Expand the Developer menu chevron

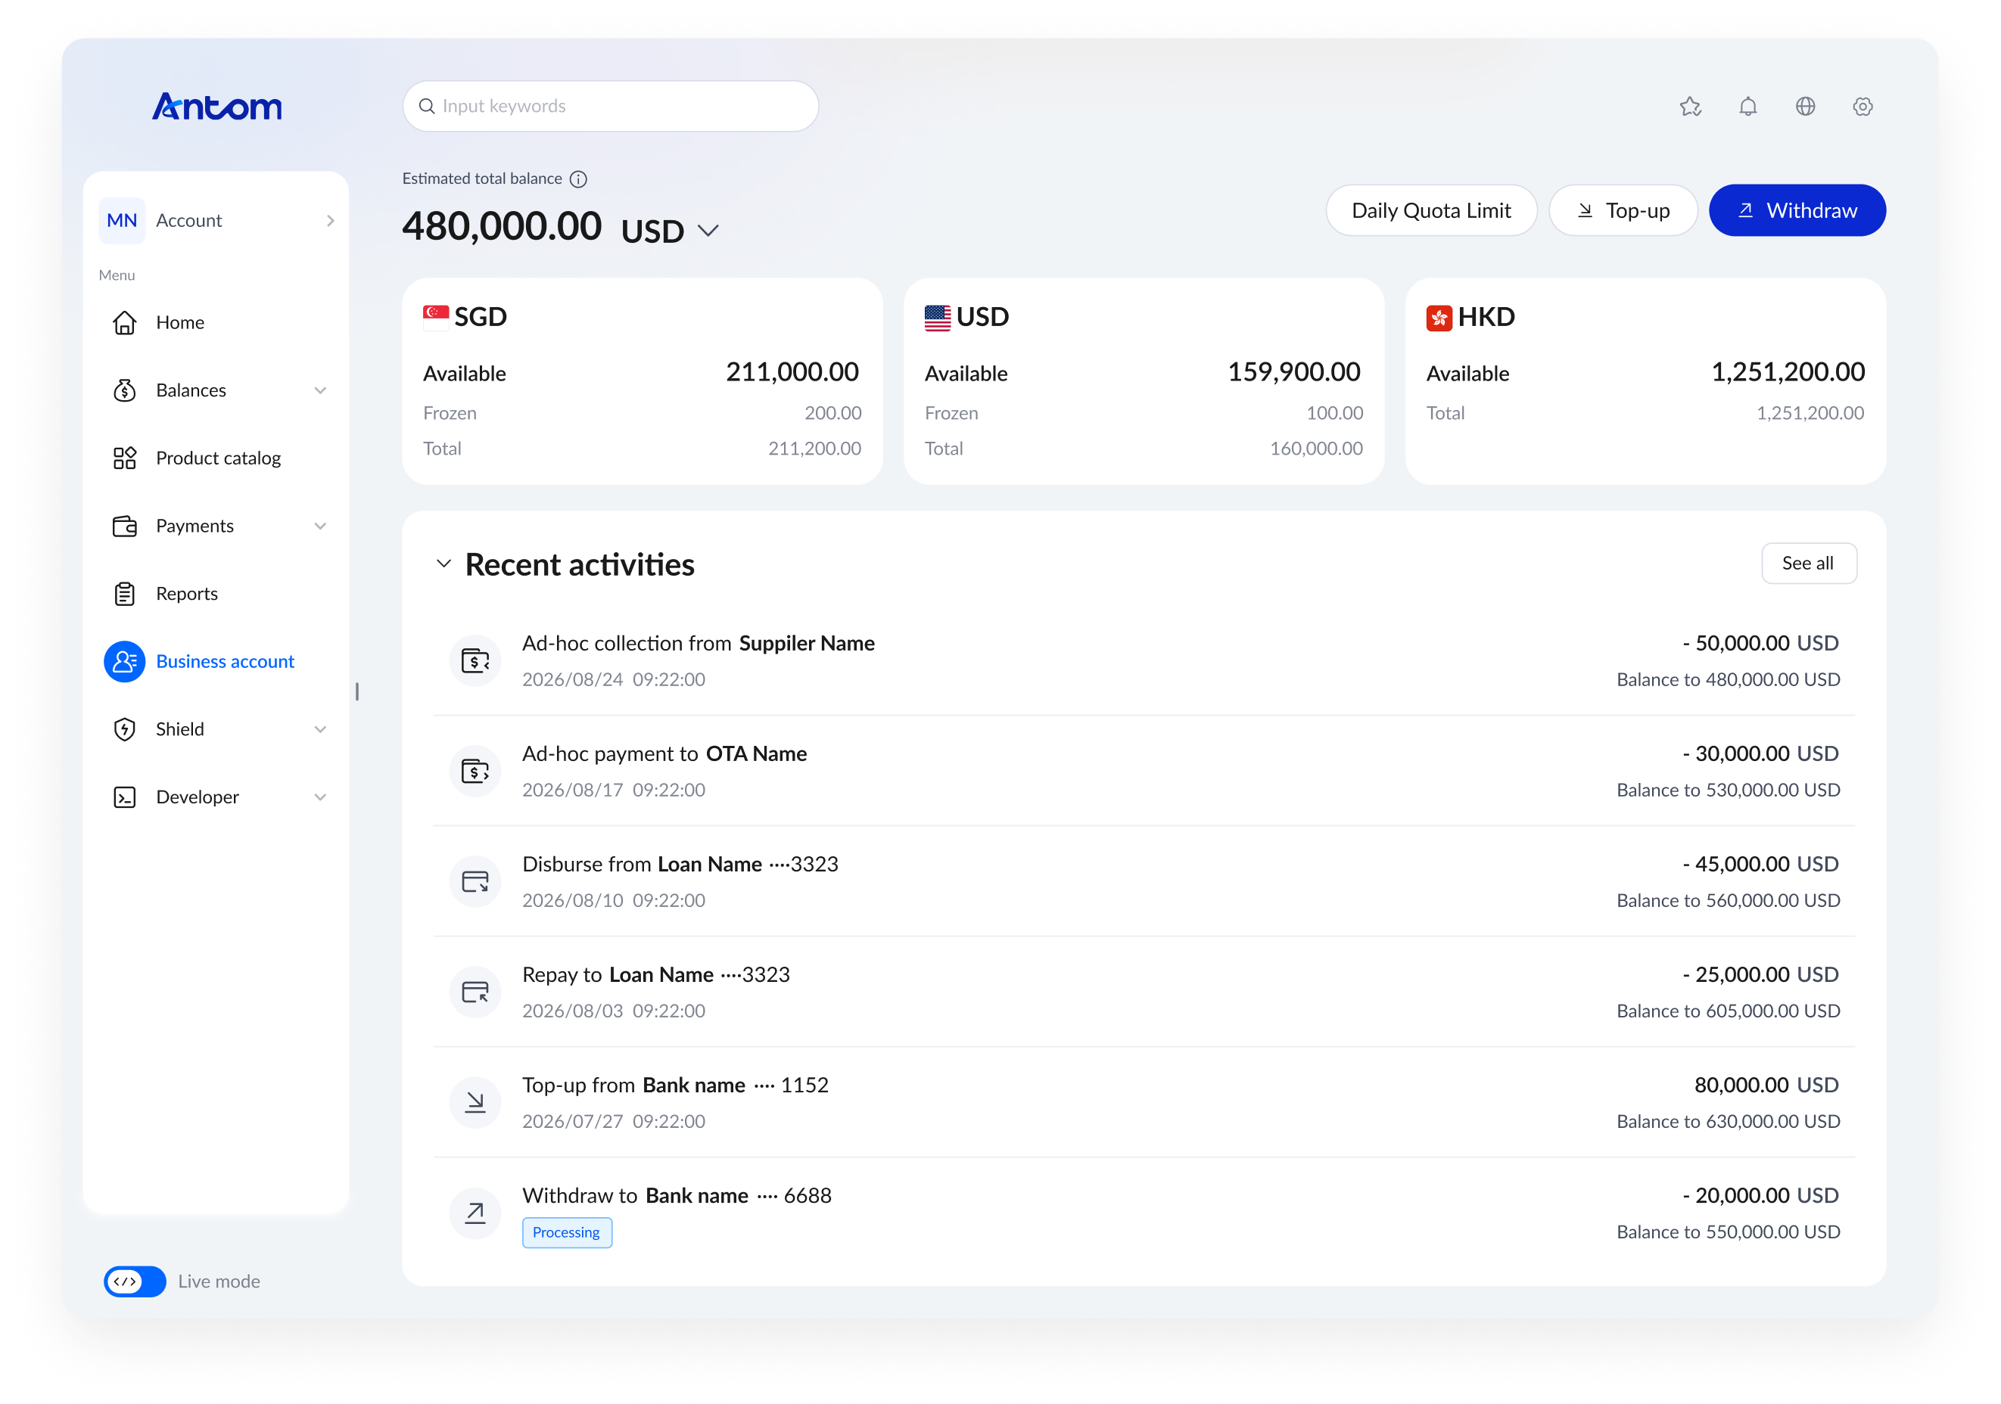(320, 797)
